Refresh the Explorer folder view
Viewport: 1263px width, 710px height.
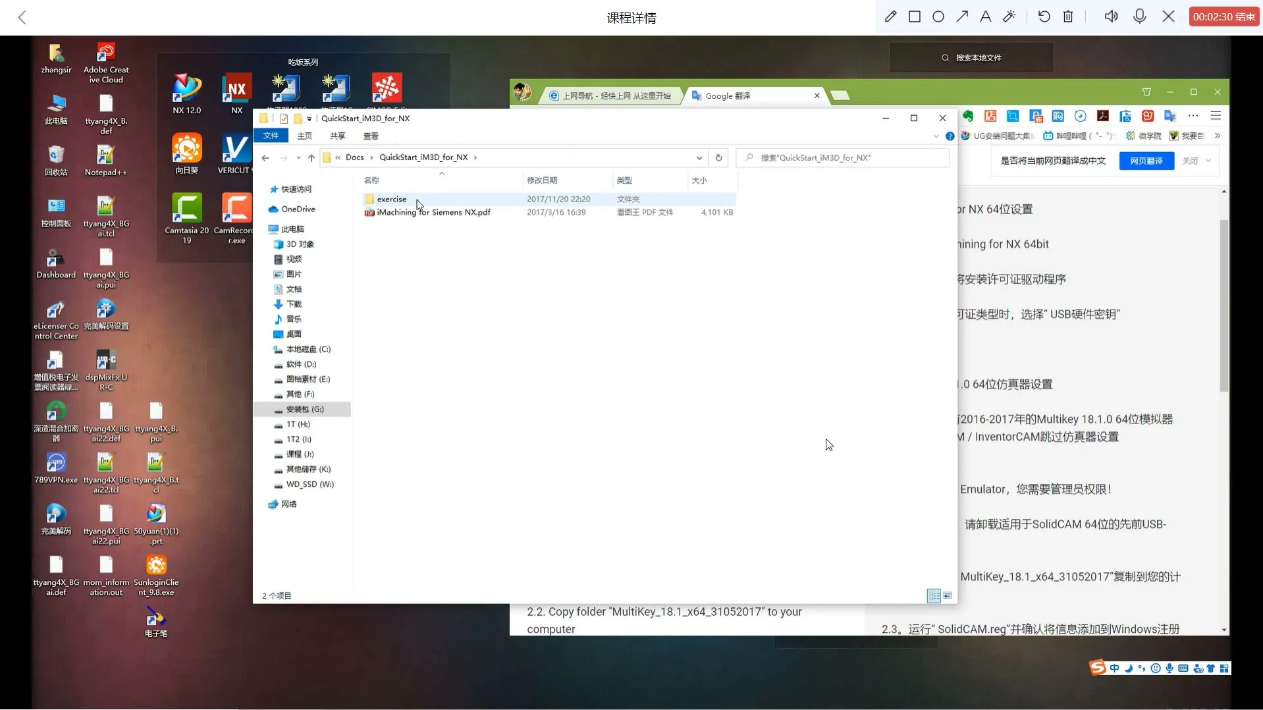[718, 157]
